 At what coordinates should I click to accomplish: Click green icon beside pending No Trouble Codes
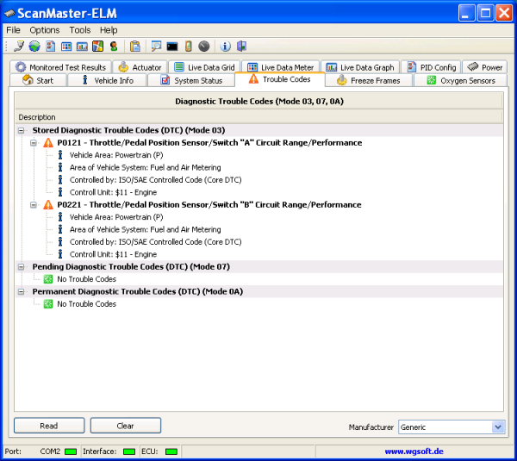click(x=48, y=279)
